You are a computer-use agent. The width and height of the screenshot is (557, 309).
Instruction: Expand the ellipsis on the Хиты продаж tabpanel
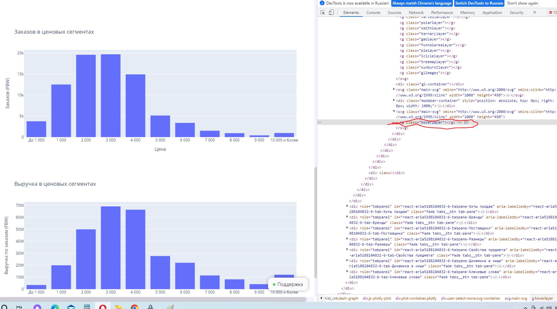482,212
